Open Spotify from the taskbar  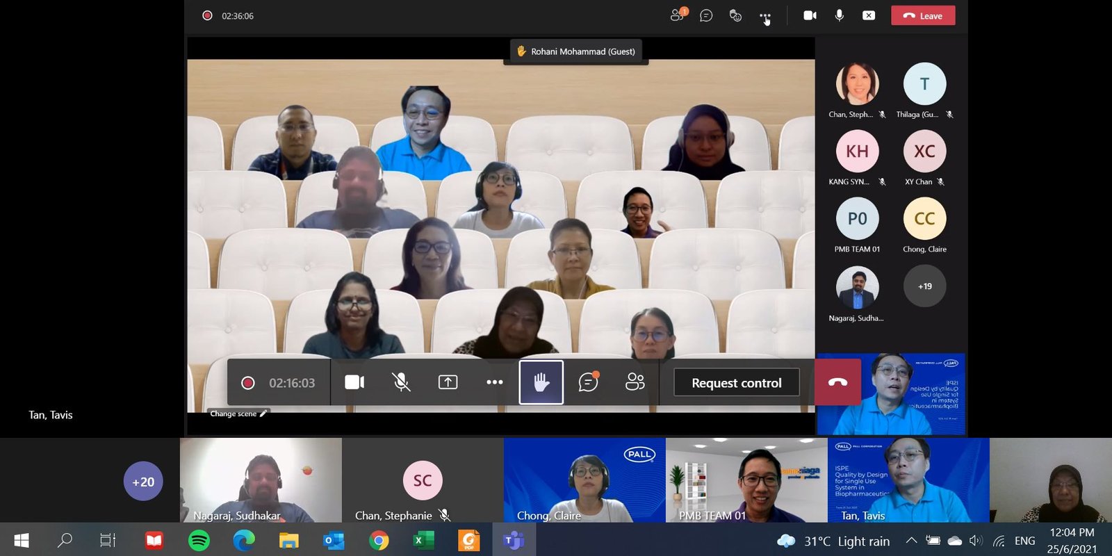(199, 540)
